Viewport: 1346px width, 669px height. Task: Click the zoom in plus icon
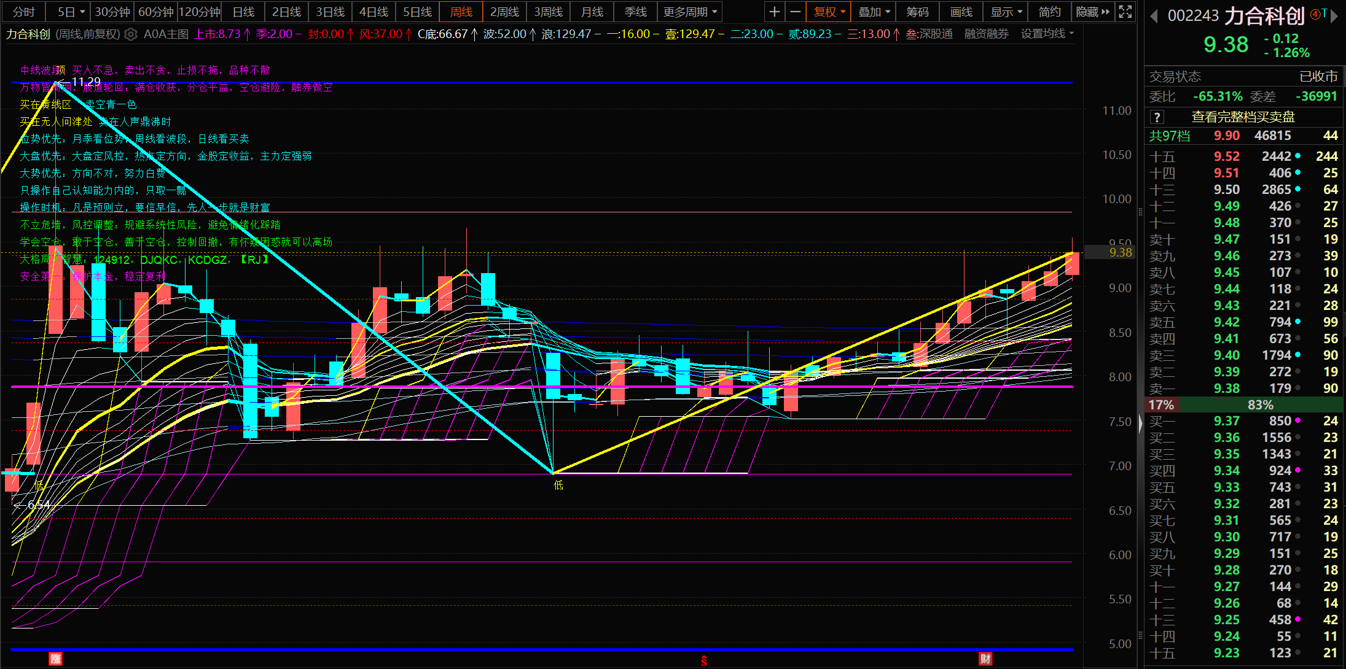[x=774, y=12]
